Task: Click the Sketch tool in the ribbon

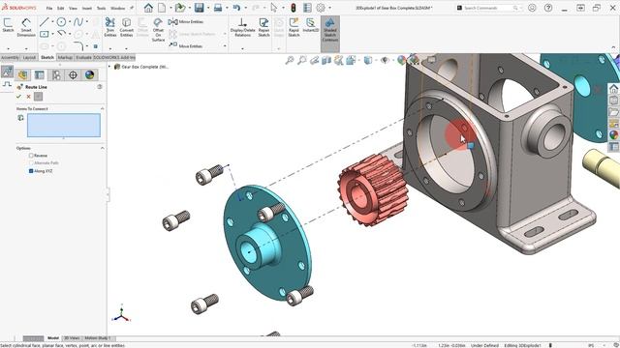Action: pyautogui.click(x=8, y=26)
